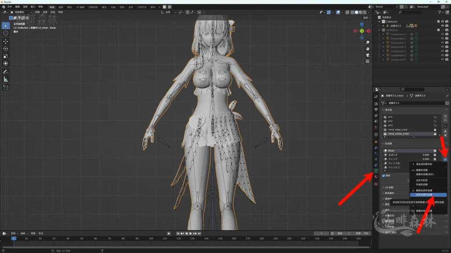The image size is (451, 253).
Task: Open the Texture properties checker tab
Action: pyautogui.click(x=376, y=184)
